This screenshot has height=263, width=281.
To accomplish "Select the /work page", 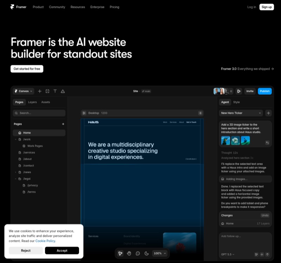I will pyautogui.click(x=27, y=139).
